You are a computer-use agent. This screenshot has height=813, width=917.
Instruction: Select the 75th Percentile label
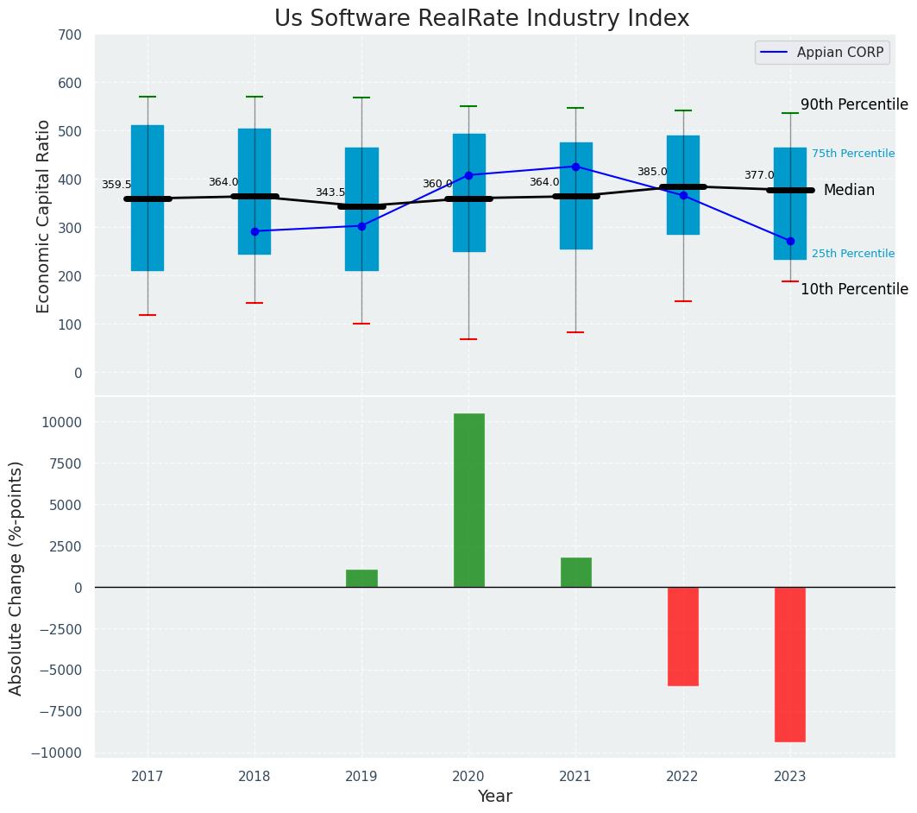click(x=852, y=154)
